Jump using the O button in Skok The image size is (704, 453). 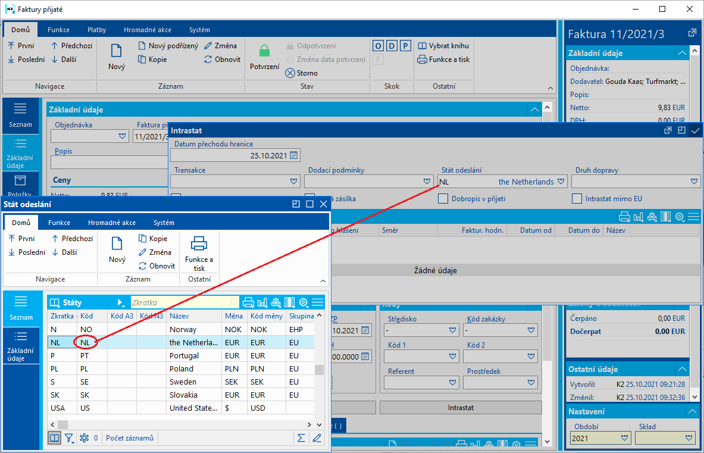click(x=378, y=46)
